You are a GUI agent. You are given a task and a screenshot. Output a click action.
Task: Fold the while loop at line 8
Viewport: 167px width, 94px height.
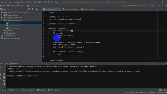pyautogui.click(x=49, y=28)
